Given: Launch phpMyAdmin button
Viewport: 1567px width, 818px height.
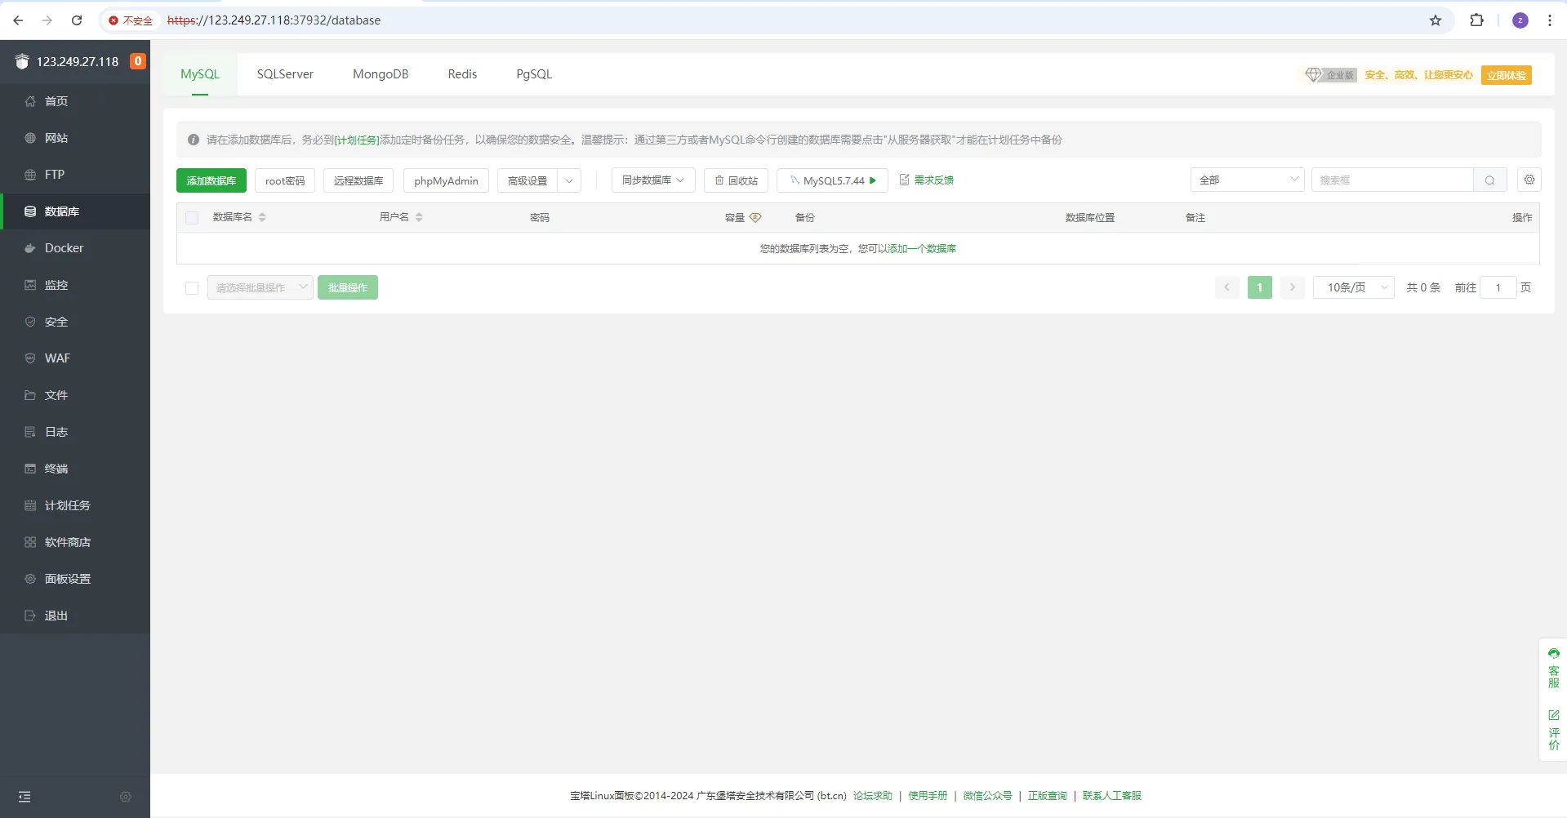Looking at the screenshot, I should pos(446,180).
